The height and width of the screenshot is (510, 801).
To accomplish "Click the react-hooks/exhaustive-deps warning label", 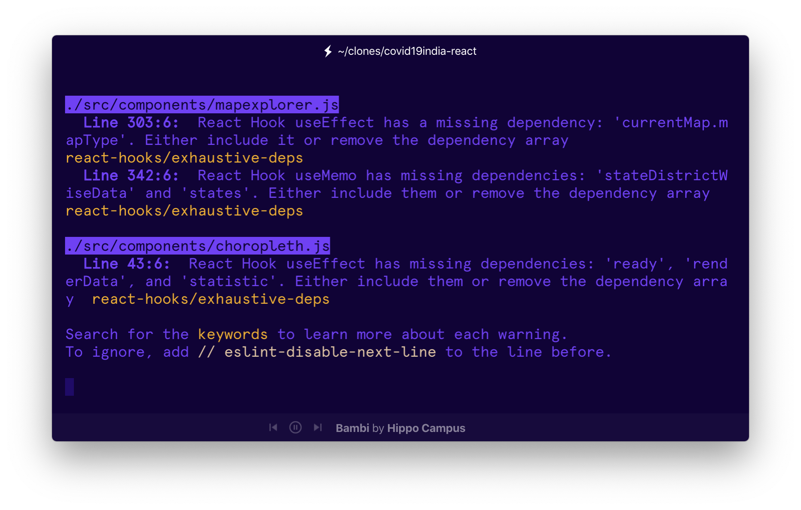I will pos(184,157).
